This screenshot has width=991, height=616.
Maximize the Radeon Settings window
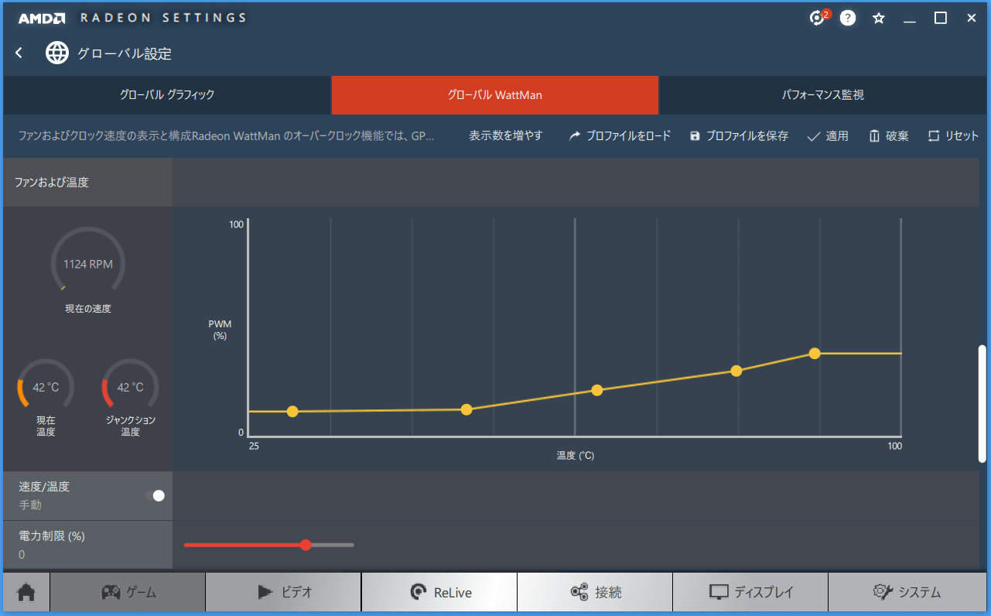point(941,18)
